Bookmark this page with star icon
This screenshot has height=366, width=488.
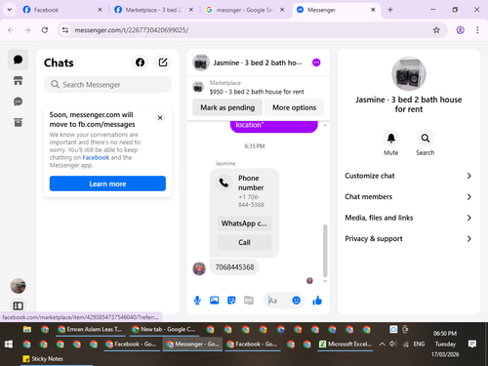coord(436,30)
